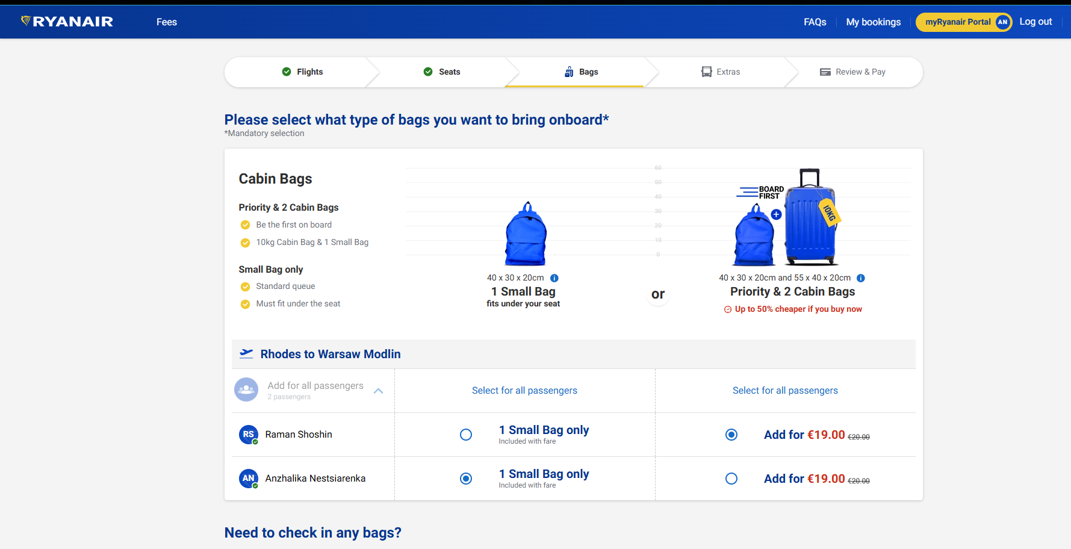The height and width of the screenshot is (549, 1071).
Task: Choose Priority add-on for Anzhalika Nestsiarenka
Action: pyautogui.click(x=731, y=479)
